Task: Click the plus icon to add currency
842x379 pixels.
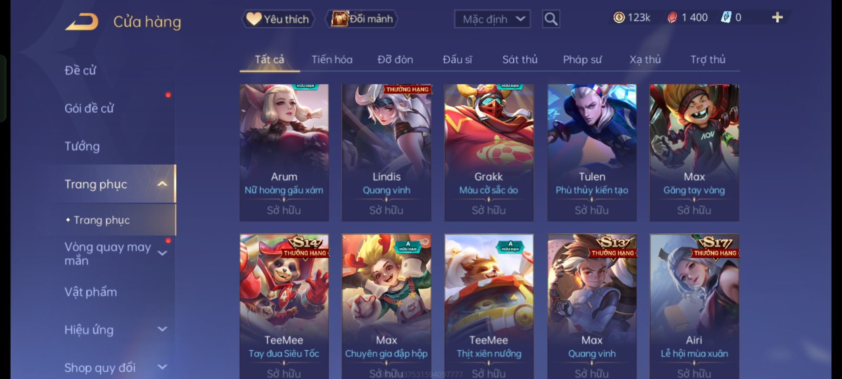Action: 777,18
